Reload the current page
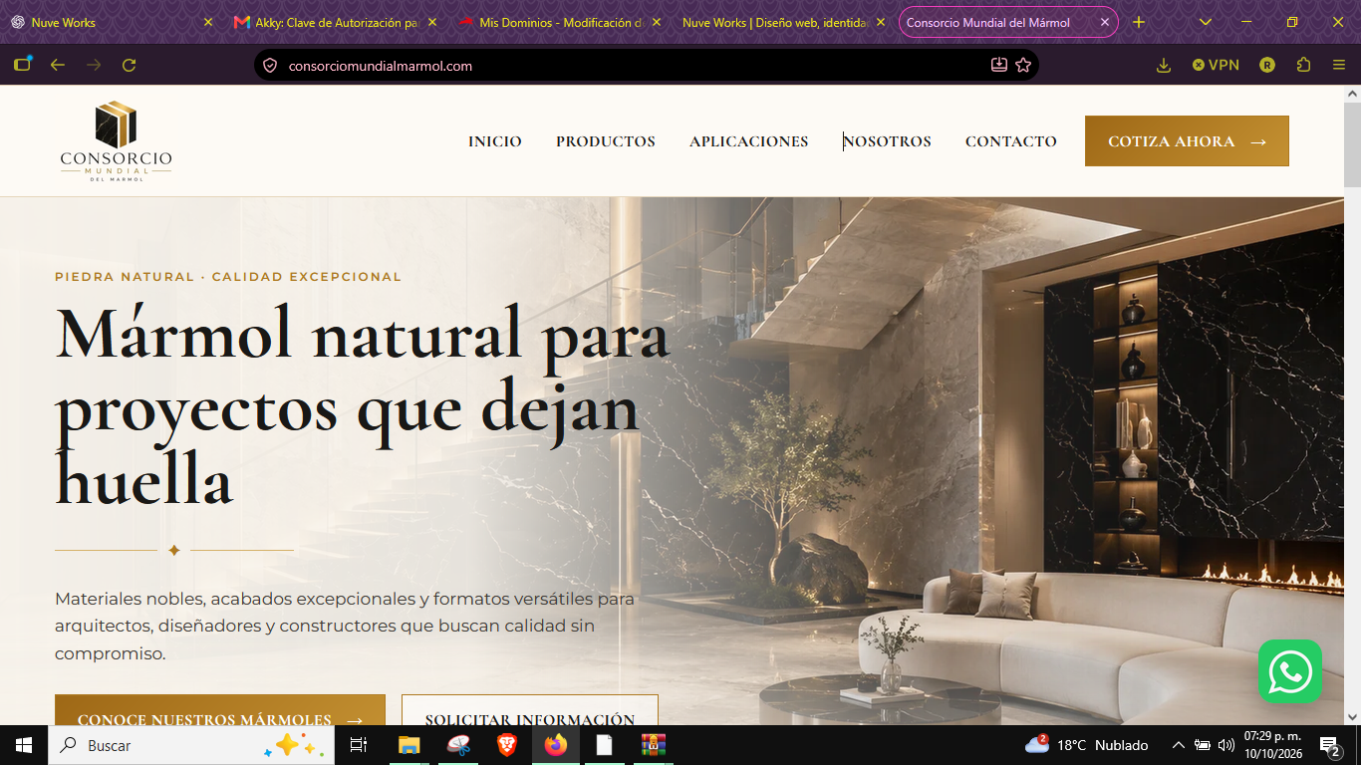Screen dimensions: 1361x765 (x=129, y=65)
